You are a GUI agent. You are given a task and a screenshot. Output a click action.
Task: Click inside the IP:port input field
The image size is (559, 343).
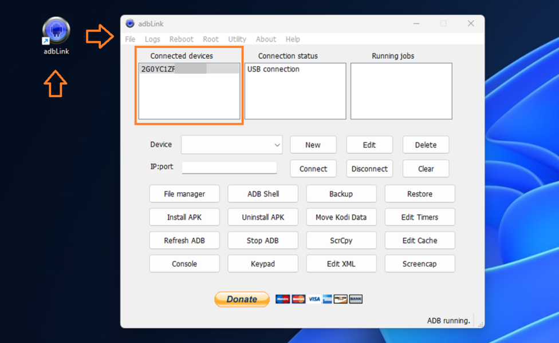(x=229, y=167)
